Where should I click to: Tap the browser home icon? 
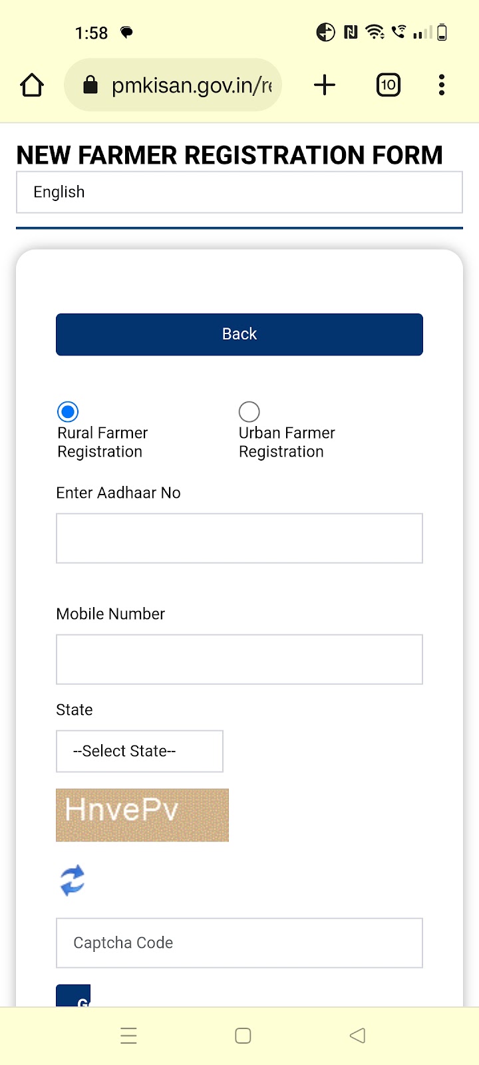32,85
